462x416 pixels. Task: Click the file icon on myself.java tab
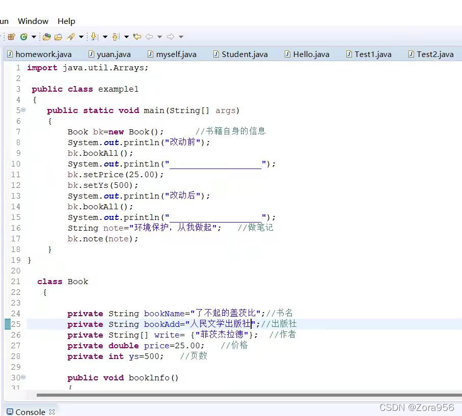pyautogui.click(x=151, y=54)
